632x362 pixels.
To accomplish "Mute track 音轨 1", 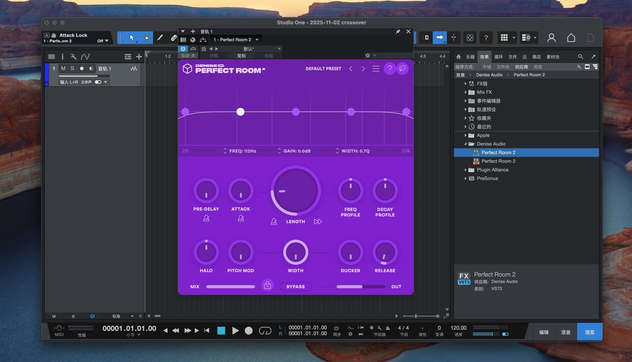I will click(x=63, y=68).
